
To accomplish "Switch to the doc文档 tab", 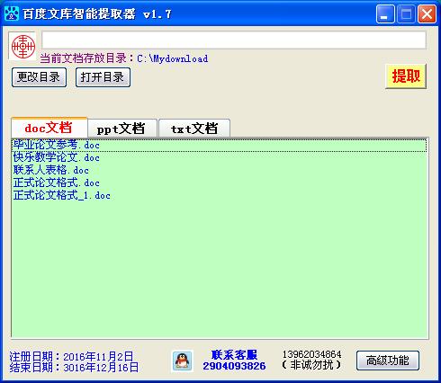I will (x=49, y=128).
